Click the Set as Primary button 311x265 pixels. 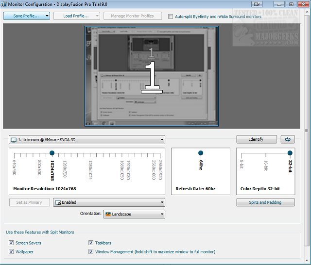29,202
